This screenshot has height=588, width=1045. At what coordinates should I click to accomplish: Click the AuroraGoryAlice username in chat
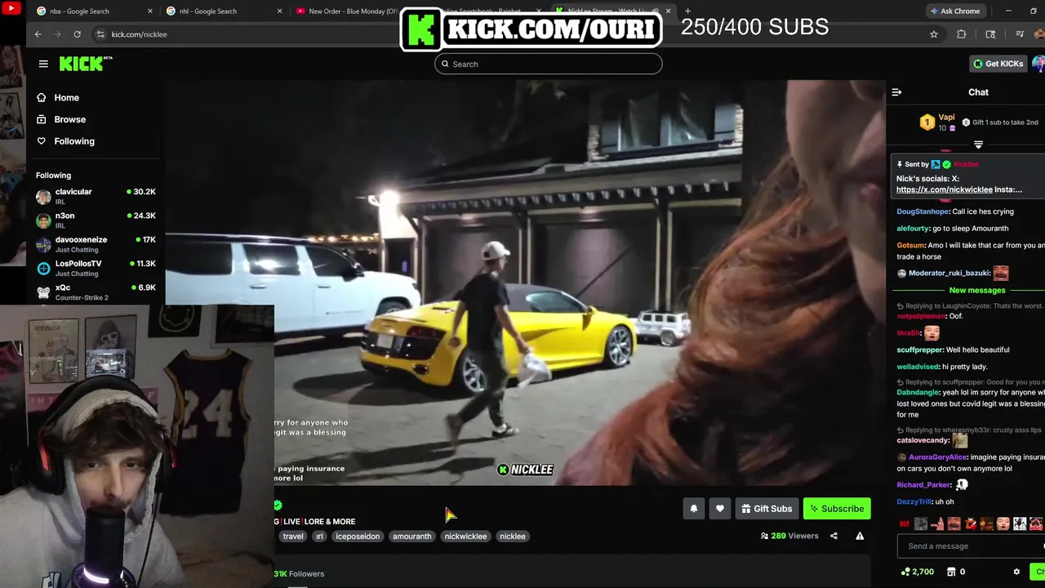(937, 457)
